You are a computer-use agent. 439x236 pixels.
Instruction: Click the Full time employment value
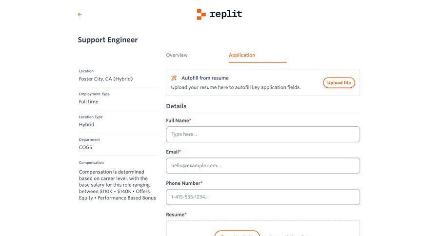tap(89, 101)
